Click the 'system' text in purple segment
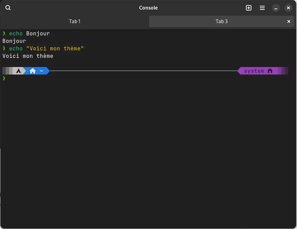 coord(254,71)
